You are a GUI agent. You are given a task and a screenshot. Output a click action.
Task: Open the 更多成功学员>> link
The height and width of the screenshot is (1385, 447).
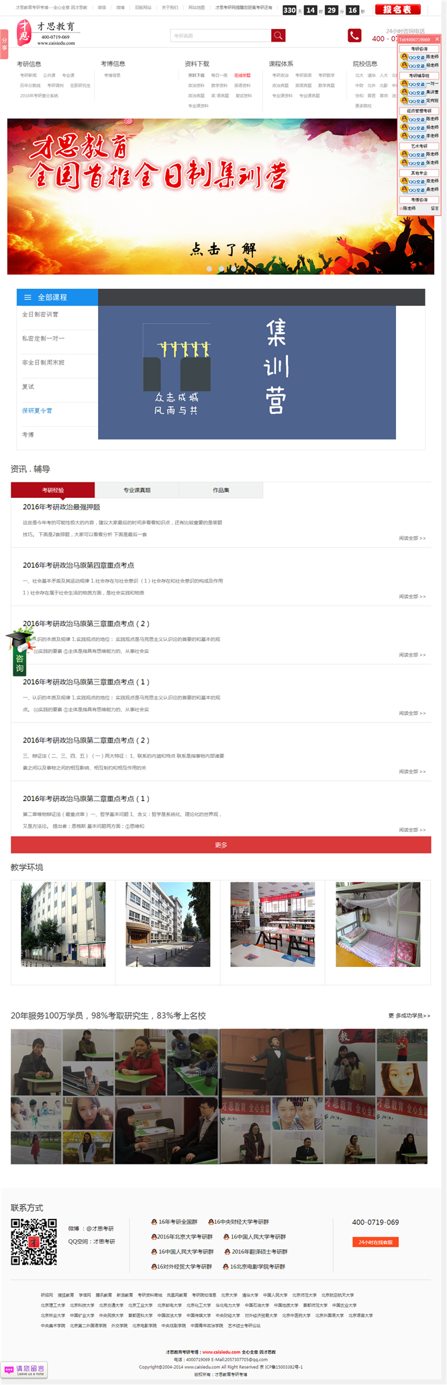pyautogui.click(x=409, y=1015)
